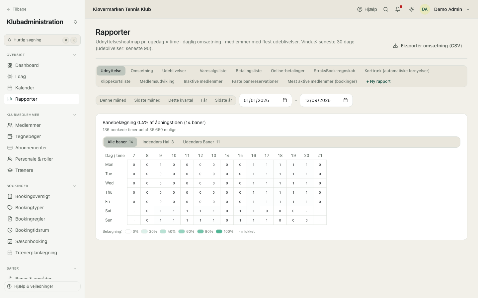Switch to the Omsætning report tab
The image size is (478, 298).
point(142,71)
